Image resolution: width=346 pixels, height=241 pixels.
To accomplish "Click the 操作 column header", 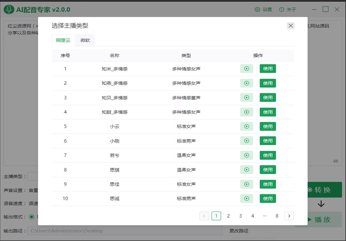I will pyautogui.click(x=258, y=55).
